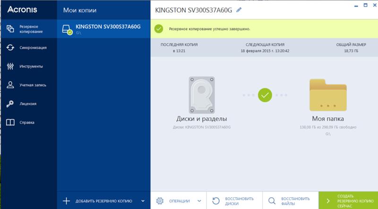Image resolution: width=378 pixels, height=209 pixels.
Task: Click the license key icon
Action: [x=10, y=104]
